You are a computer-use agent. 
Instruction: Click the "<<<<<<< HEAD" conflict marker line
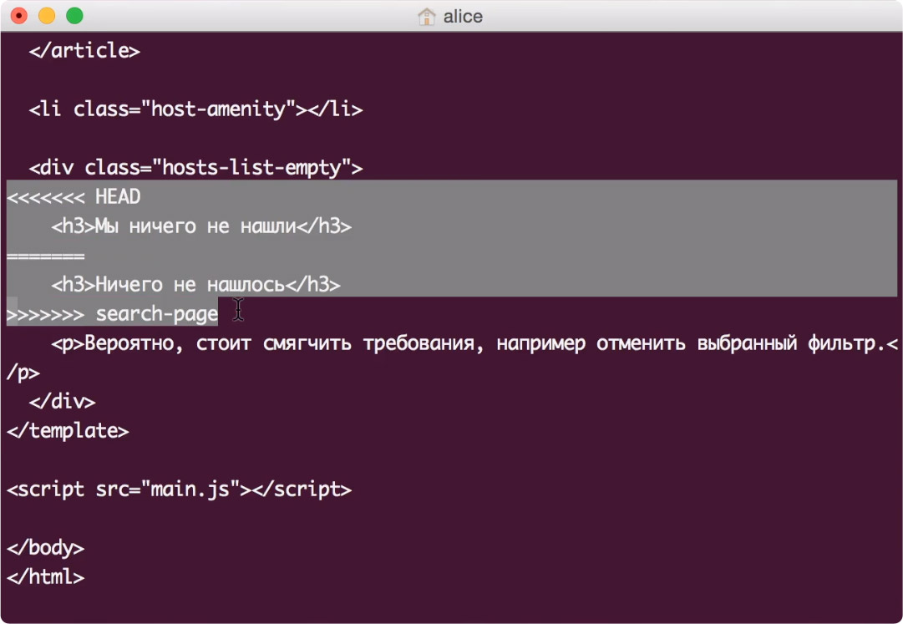(74, 197)
